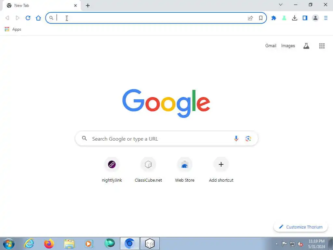Close the New Tab tab
333x250 pixels.
coord(75,6)
